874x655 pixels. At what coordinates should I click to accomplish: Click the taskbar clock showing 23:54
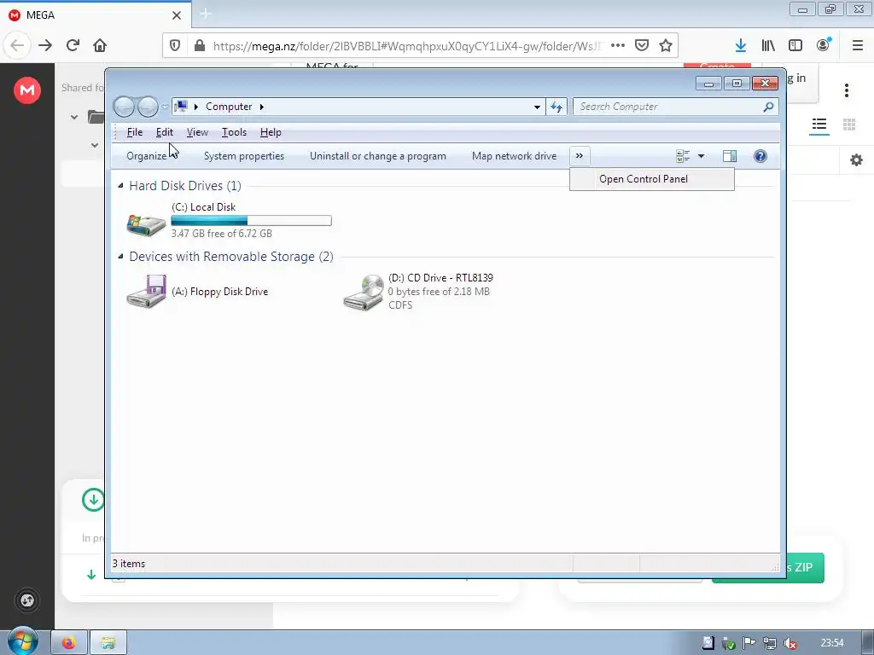click(x=832, y=643)
